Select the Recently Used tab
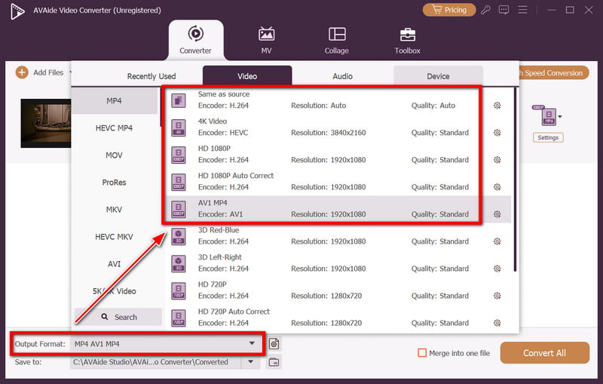 point(152,76)
